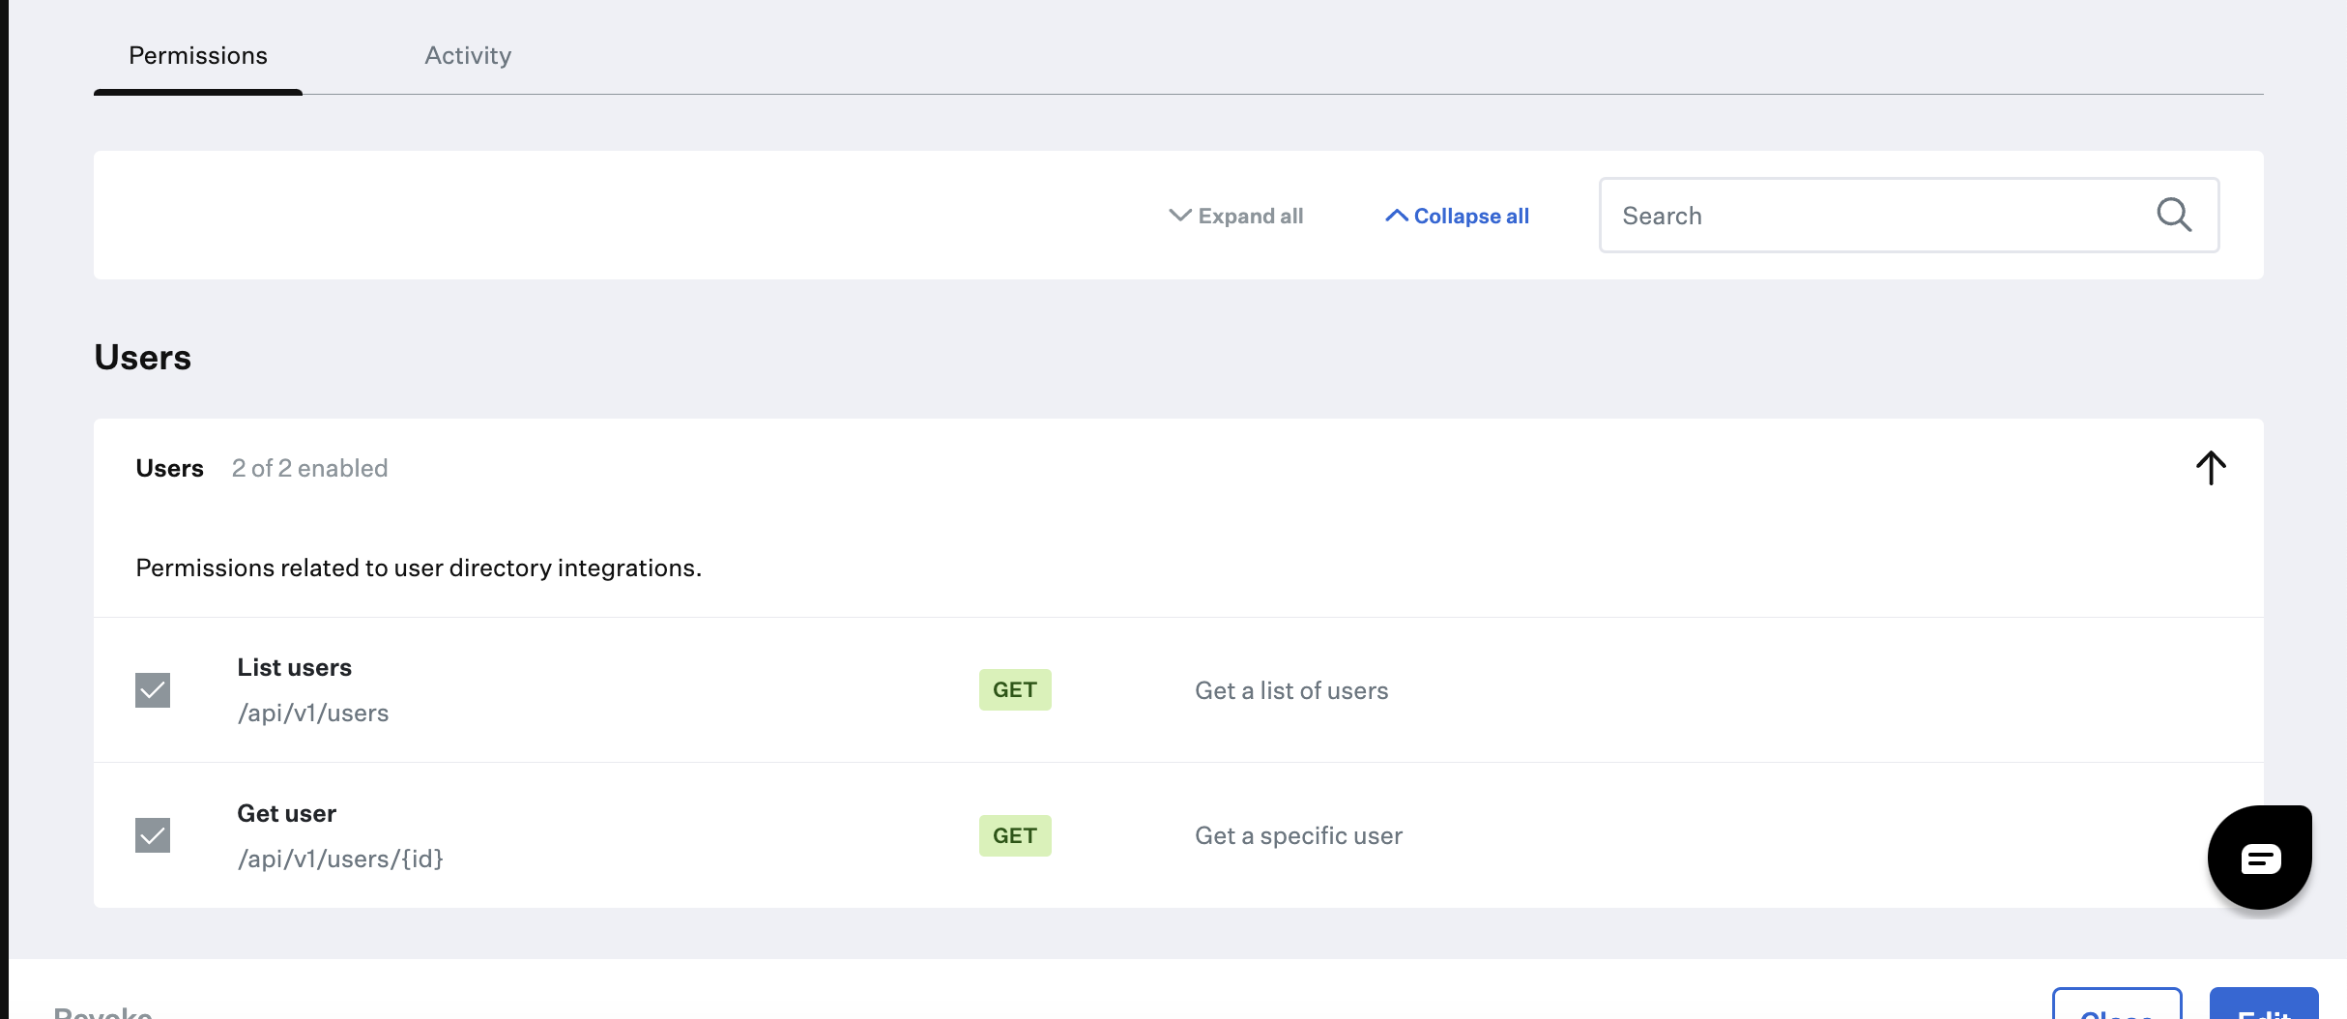Click the Revoke button
The image size is (2347, 1019).
click(x=102, y=1010)
